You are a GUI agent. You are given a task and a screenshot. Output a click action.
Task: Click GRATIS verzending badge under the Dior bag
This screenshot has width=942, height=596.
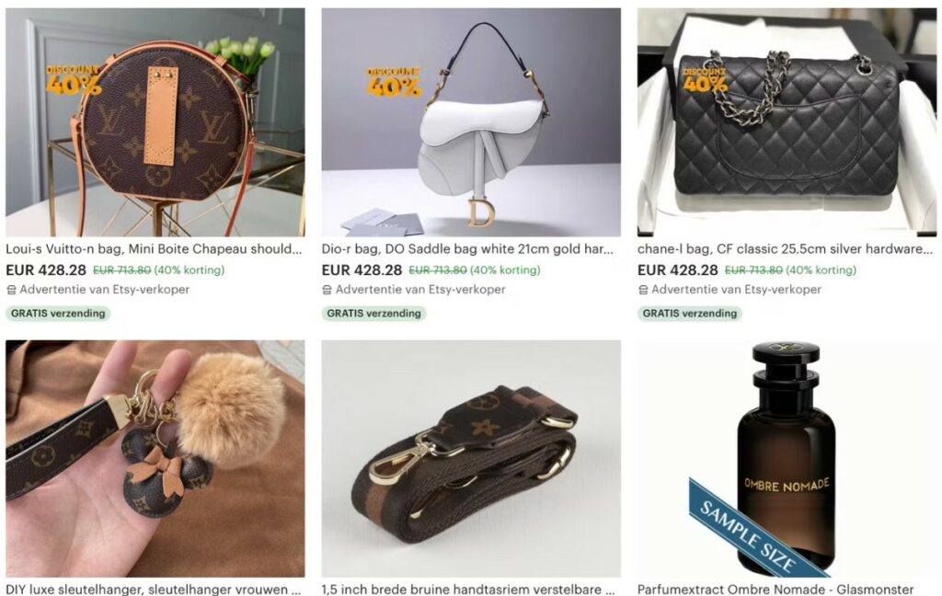coord(373,313)
